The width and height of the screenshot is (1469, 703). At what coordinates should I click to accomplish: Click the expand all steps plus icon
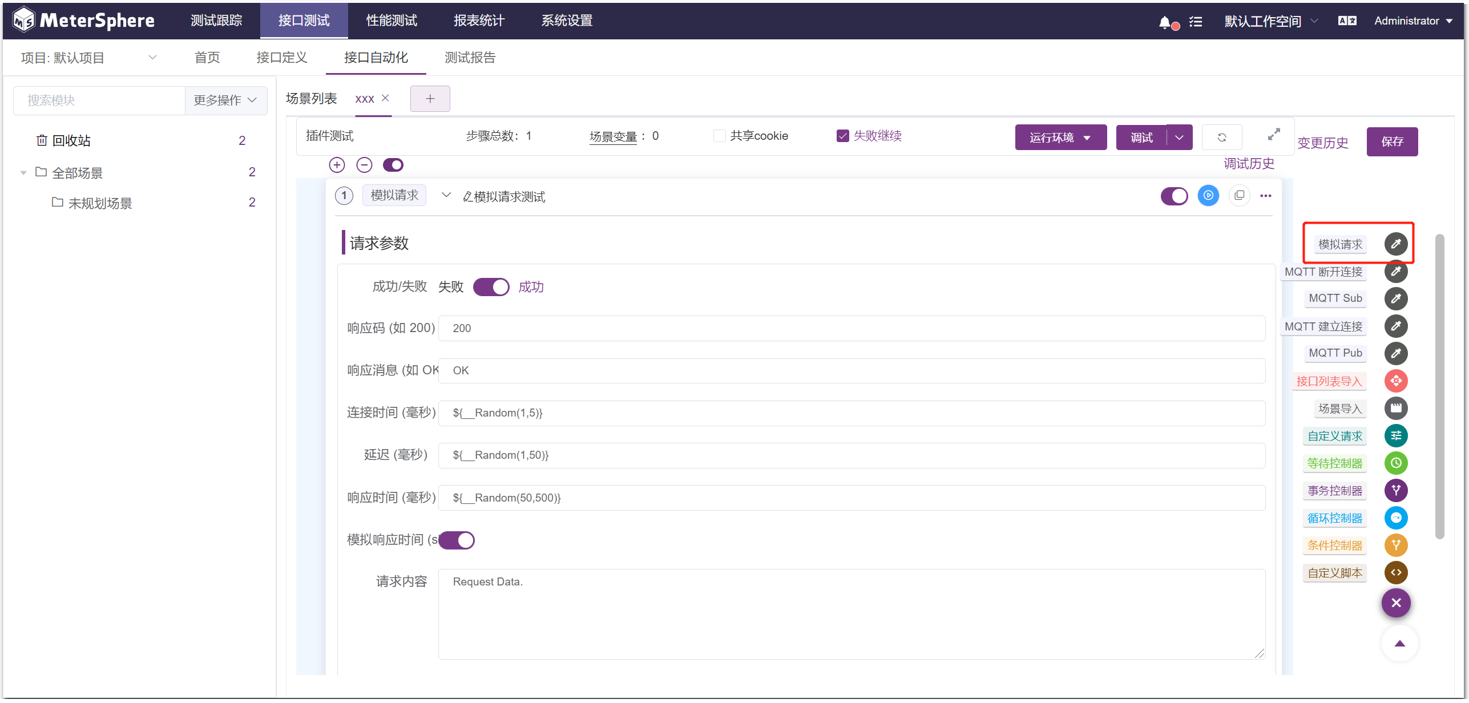(337, 165)
